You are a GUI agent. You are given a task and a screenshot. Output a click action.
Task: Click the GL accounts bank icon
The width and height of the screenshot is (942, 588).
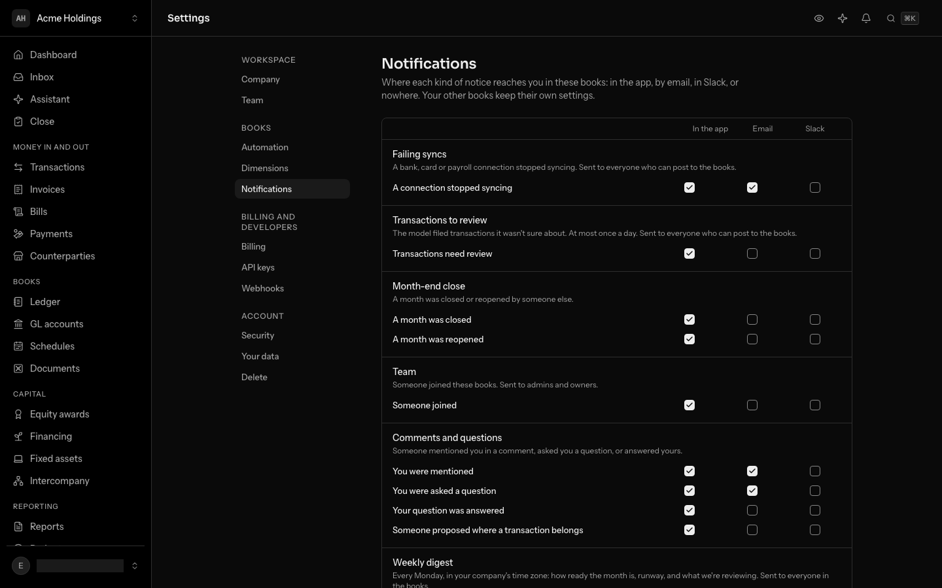tap(18, 324)
